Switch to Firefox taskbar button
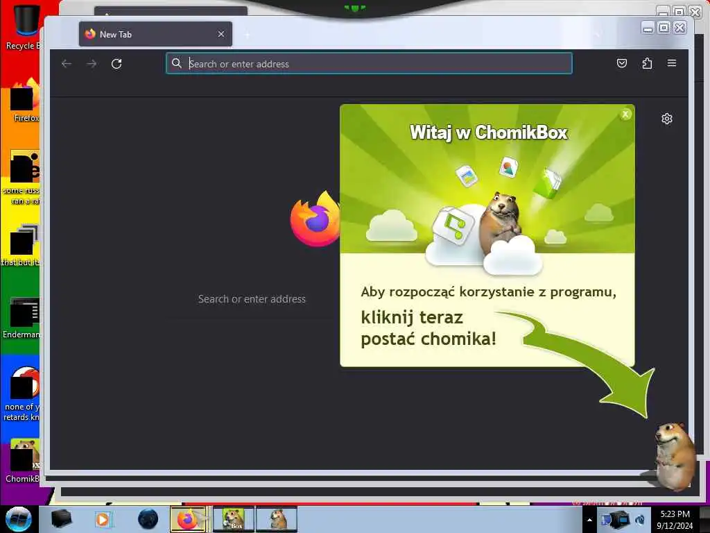710x533 pixels. (x=188, y=519)
